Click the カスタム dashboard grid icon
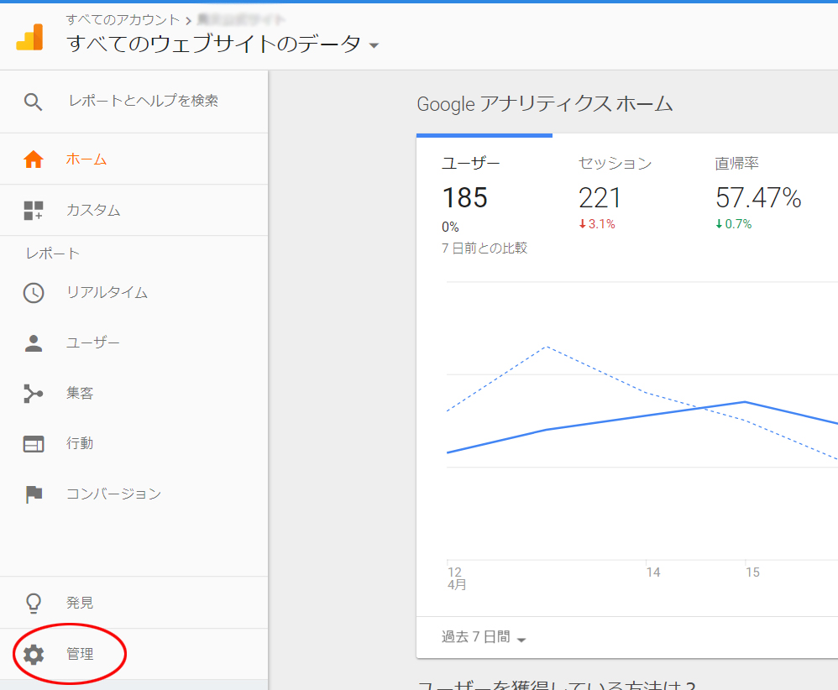 coord(33,211)
